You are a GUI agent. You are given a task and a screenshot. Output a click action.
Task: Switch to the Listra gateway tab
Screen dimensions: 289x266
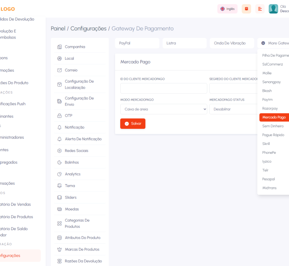pyautogui.click(x=184, y=43)
